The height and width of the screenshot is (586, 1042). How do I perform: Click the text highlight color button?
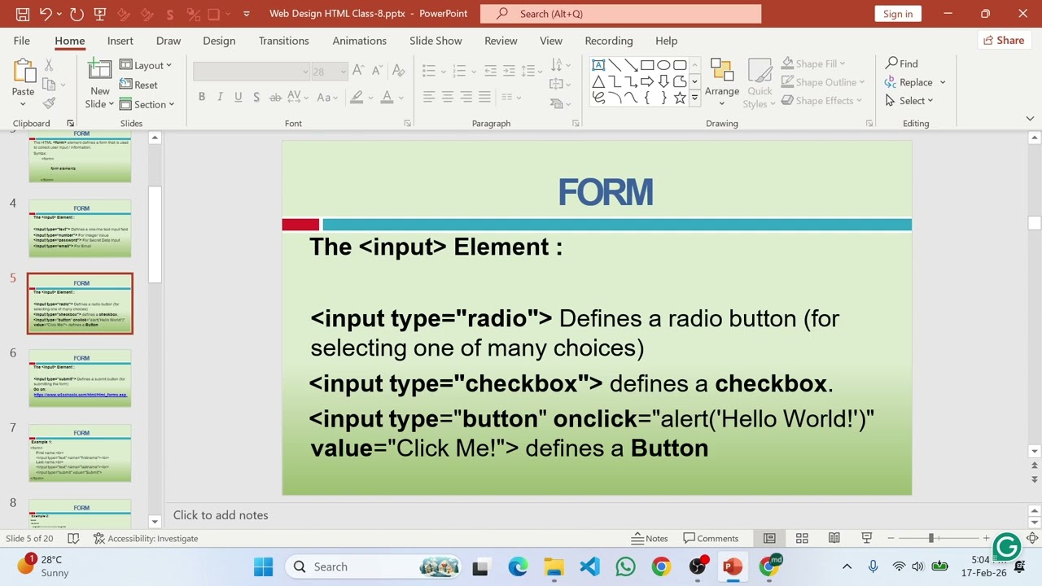[x=356, y=98]
